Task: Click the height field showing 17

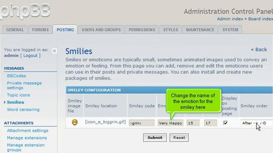Action: pos(210,123)
